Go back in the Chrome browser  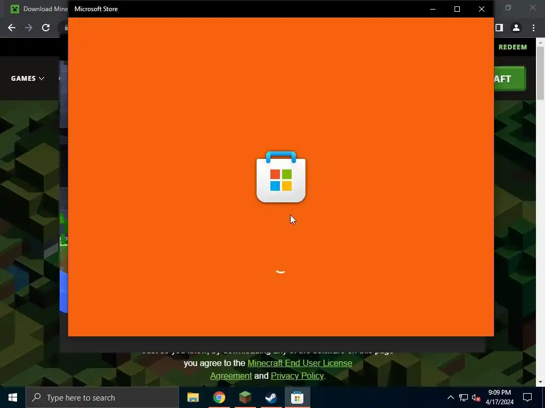(x=12, y=28)
